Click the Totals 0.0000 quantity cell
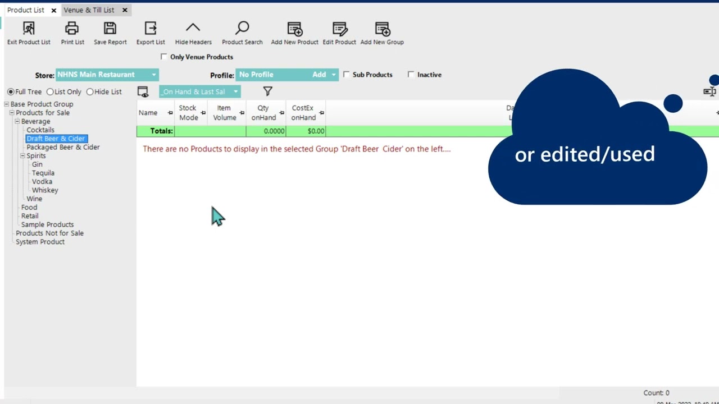The width and height of the screenshot is (719, 404). pos(266,131)
